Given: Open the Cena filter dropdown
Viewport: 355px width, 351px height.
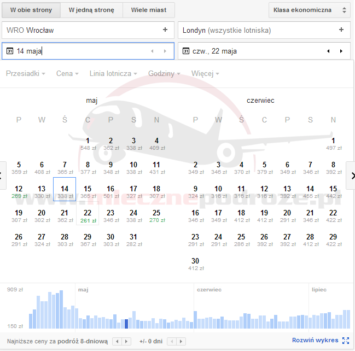Looking at the screenshot, I should click(67, 74).
